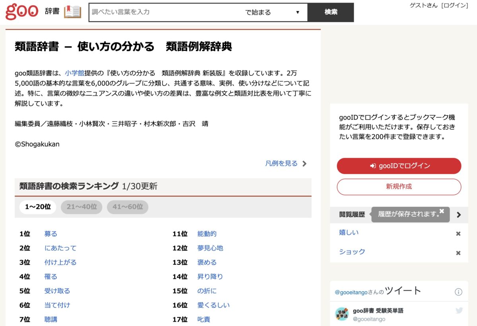The image size is (477, 326).
Task: Select the 1〜20位 ranking tab
Action: (38, 207)
